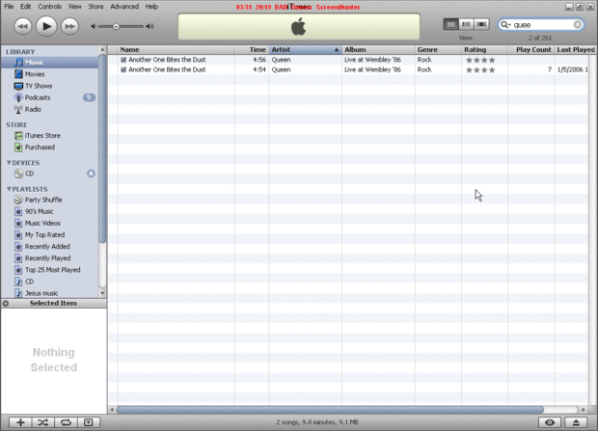The width and height of the screenshot is (598, 431).
Task: Open the Controls menu
Action: (x=49, y=7)
